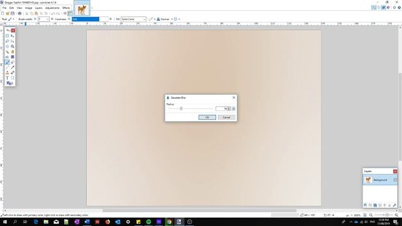
Task: Select the Paint Bucket tool
Action: point(8,57)
